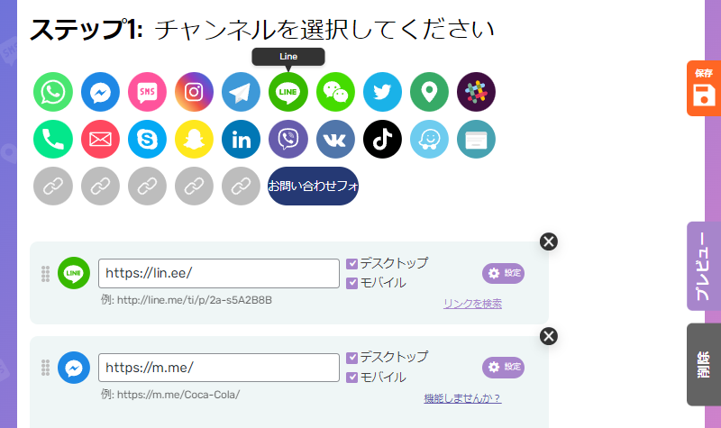Click the https://lin.ee/ URL input field
The width and height of the screenshot is (721, 428).
pos(219,274)
